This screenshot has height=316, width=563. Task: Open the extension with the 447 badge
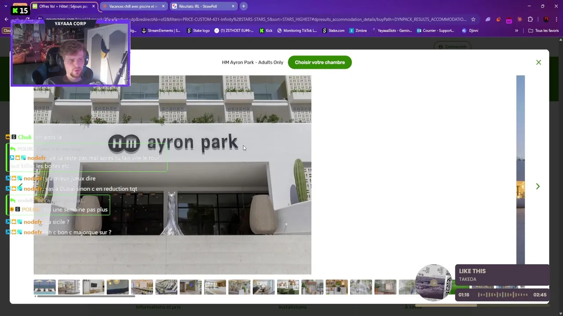(x=509, y=20)
